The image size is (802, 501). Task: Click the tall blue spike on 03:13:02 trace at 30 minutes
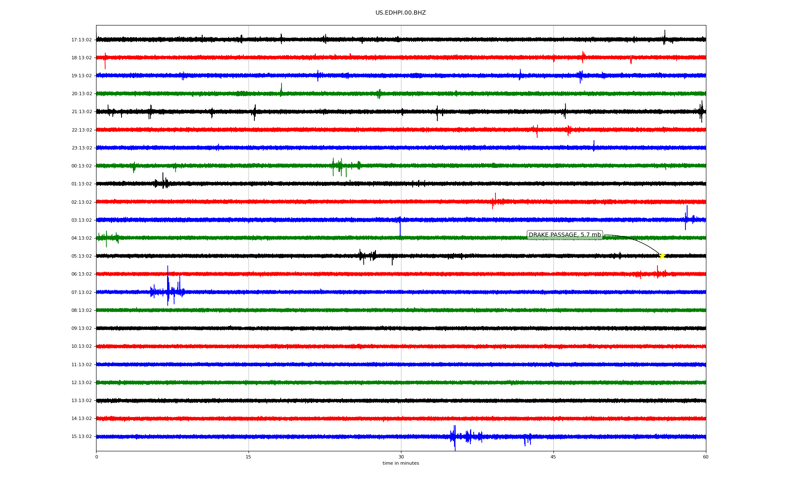pyautogui.click(x=400, y=226)
